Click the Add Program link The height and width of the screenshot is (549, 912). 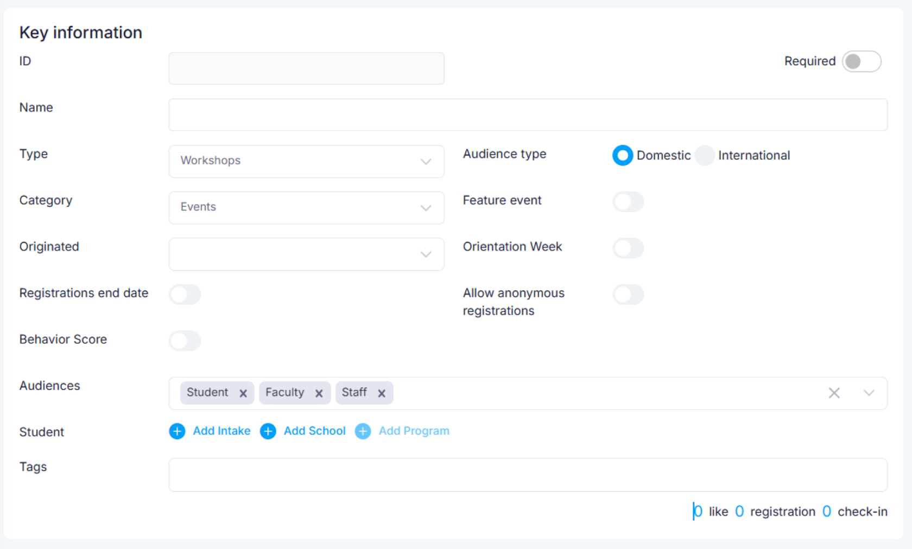pyautogui.click(x=414, y=431)
